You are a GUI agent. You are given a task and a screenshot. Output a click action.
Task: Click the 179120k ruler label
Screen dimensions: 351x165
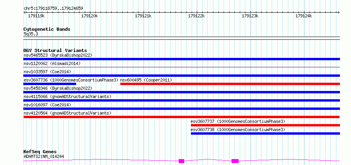pyautogui.click(x=90, y=16)
